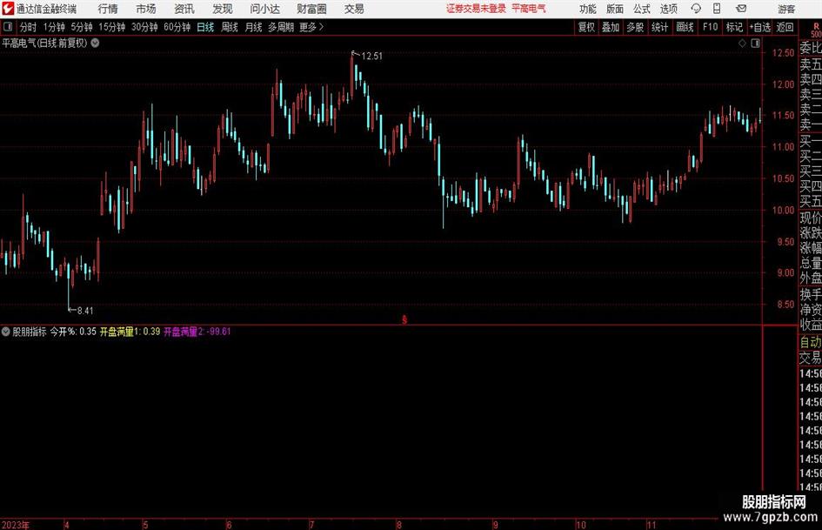
Task: Click the mobile phone icon
Action: 717,9
